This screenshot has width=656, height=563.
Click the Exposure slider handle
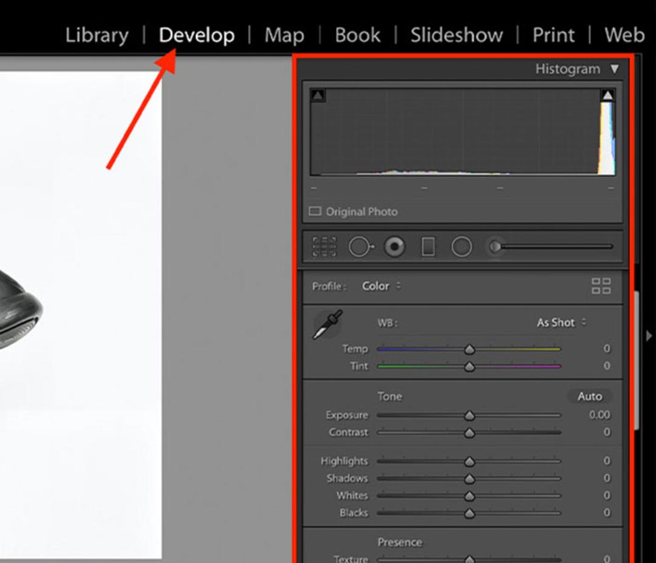(470, 415)
